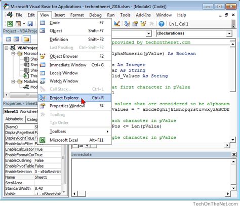The image size is (240, 209).
Task: Select the EnableCalculation property row
Action: (x=32, y=149)
